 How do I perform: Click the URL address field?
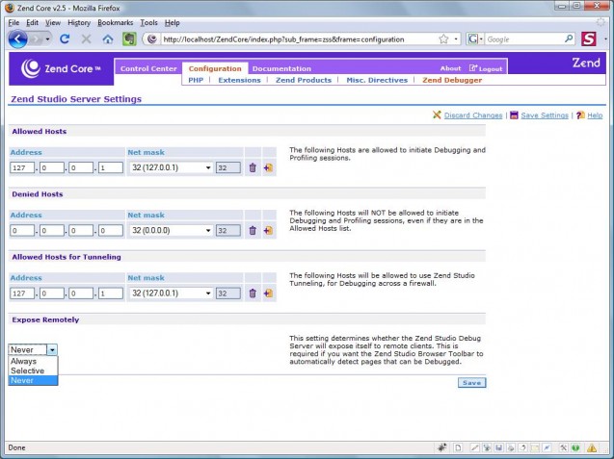298,39
